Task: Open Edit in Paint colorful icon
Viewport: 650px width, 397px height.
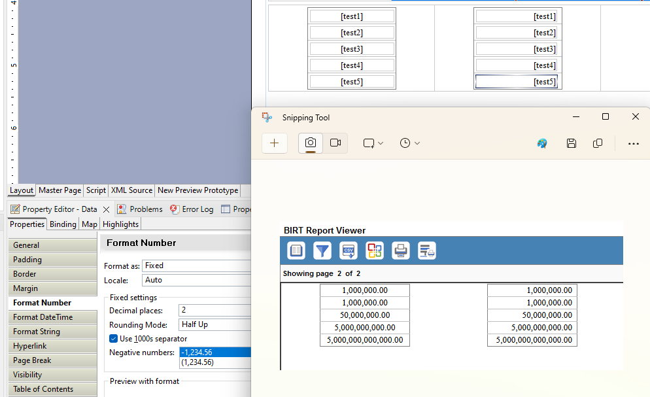Action: (542, 143)
